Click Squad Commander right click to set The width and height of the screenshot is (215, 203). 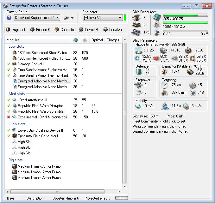coord(160,131)
